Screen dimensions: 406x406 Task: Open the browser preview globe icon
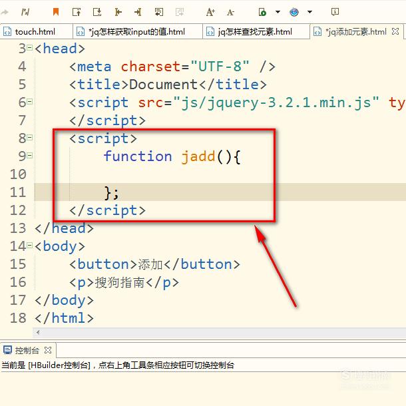coord(294,12)
